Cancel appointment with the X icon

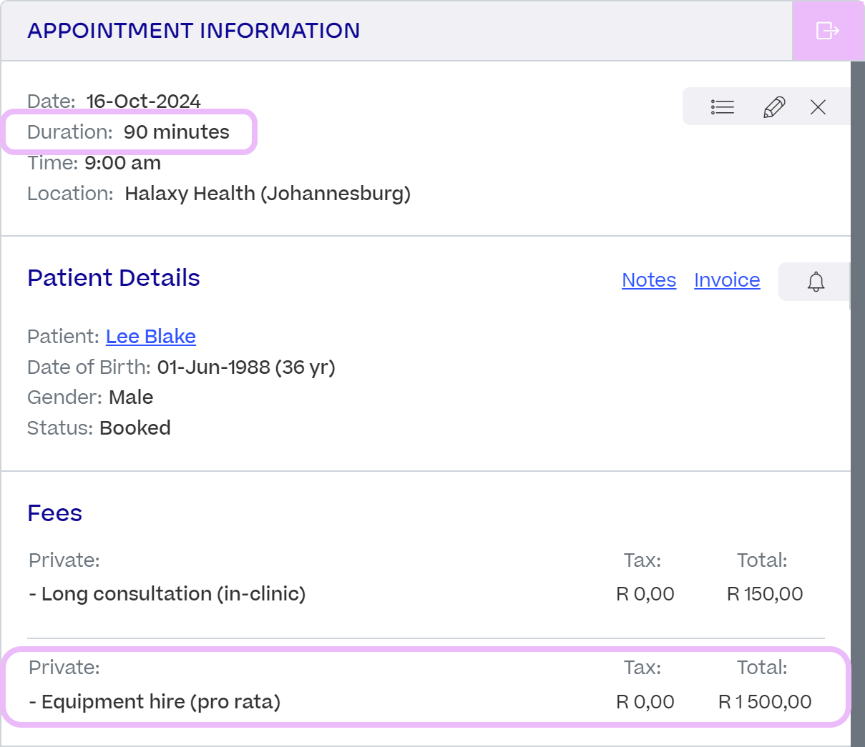tap(818, 107)
